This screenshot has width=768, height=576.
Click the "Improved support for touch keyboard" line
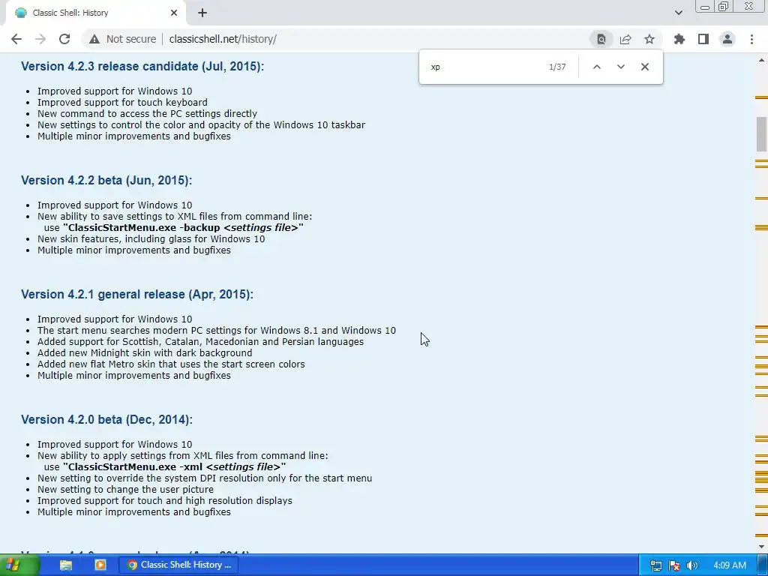coord(122,102)
